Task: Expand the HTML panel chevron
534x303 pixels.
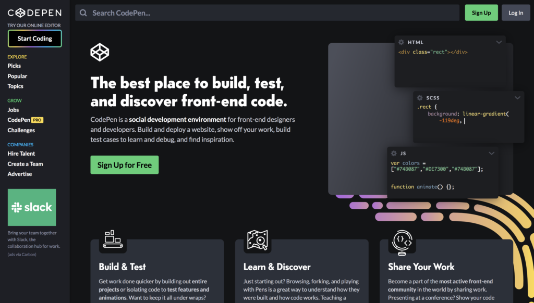Action: (499, 42)
